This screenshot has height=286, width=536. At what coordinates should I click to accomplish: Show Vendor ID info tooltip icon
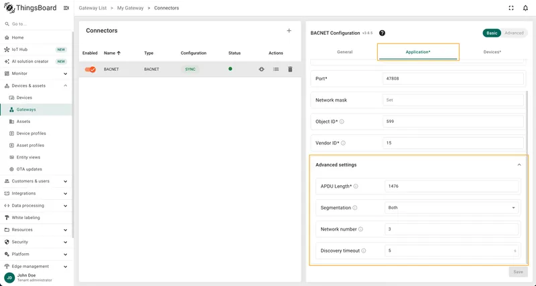click(343, 143)
